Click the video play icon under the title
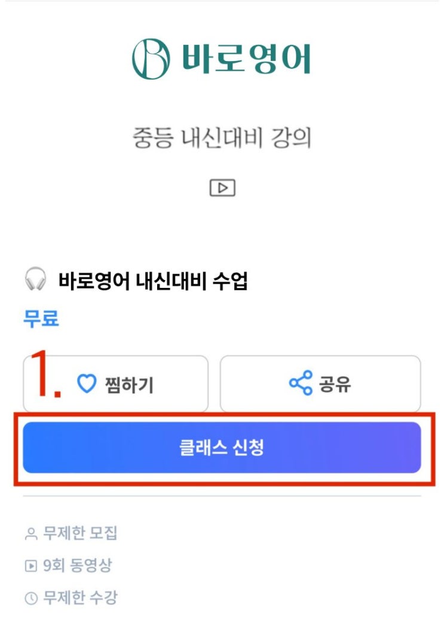 pyautogui.click(x=222, y=188)
